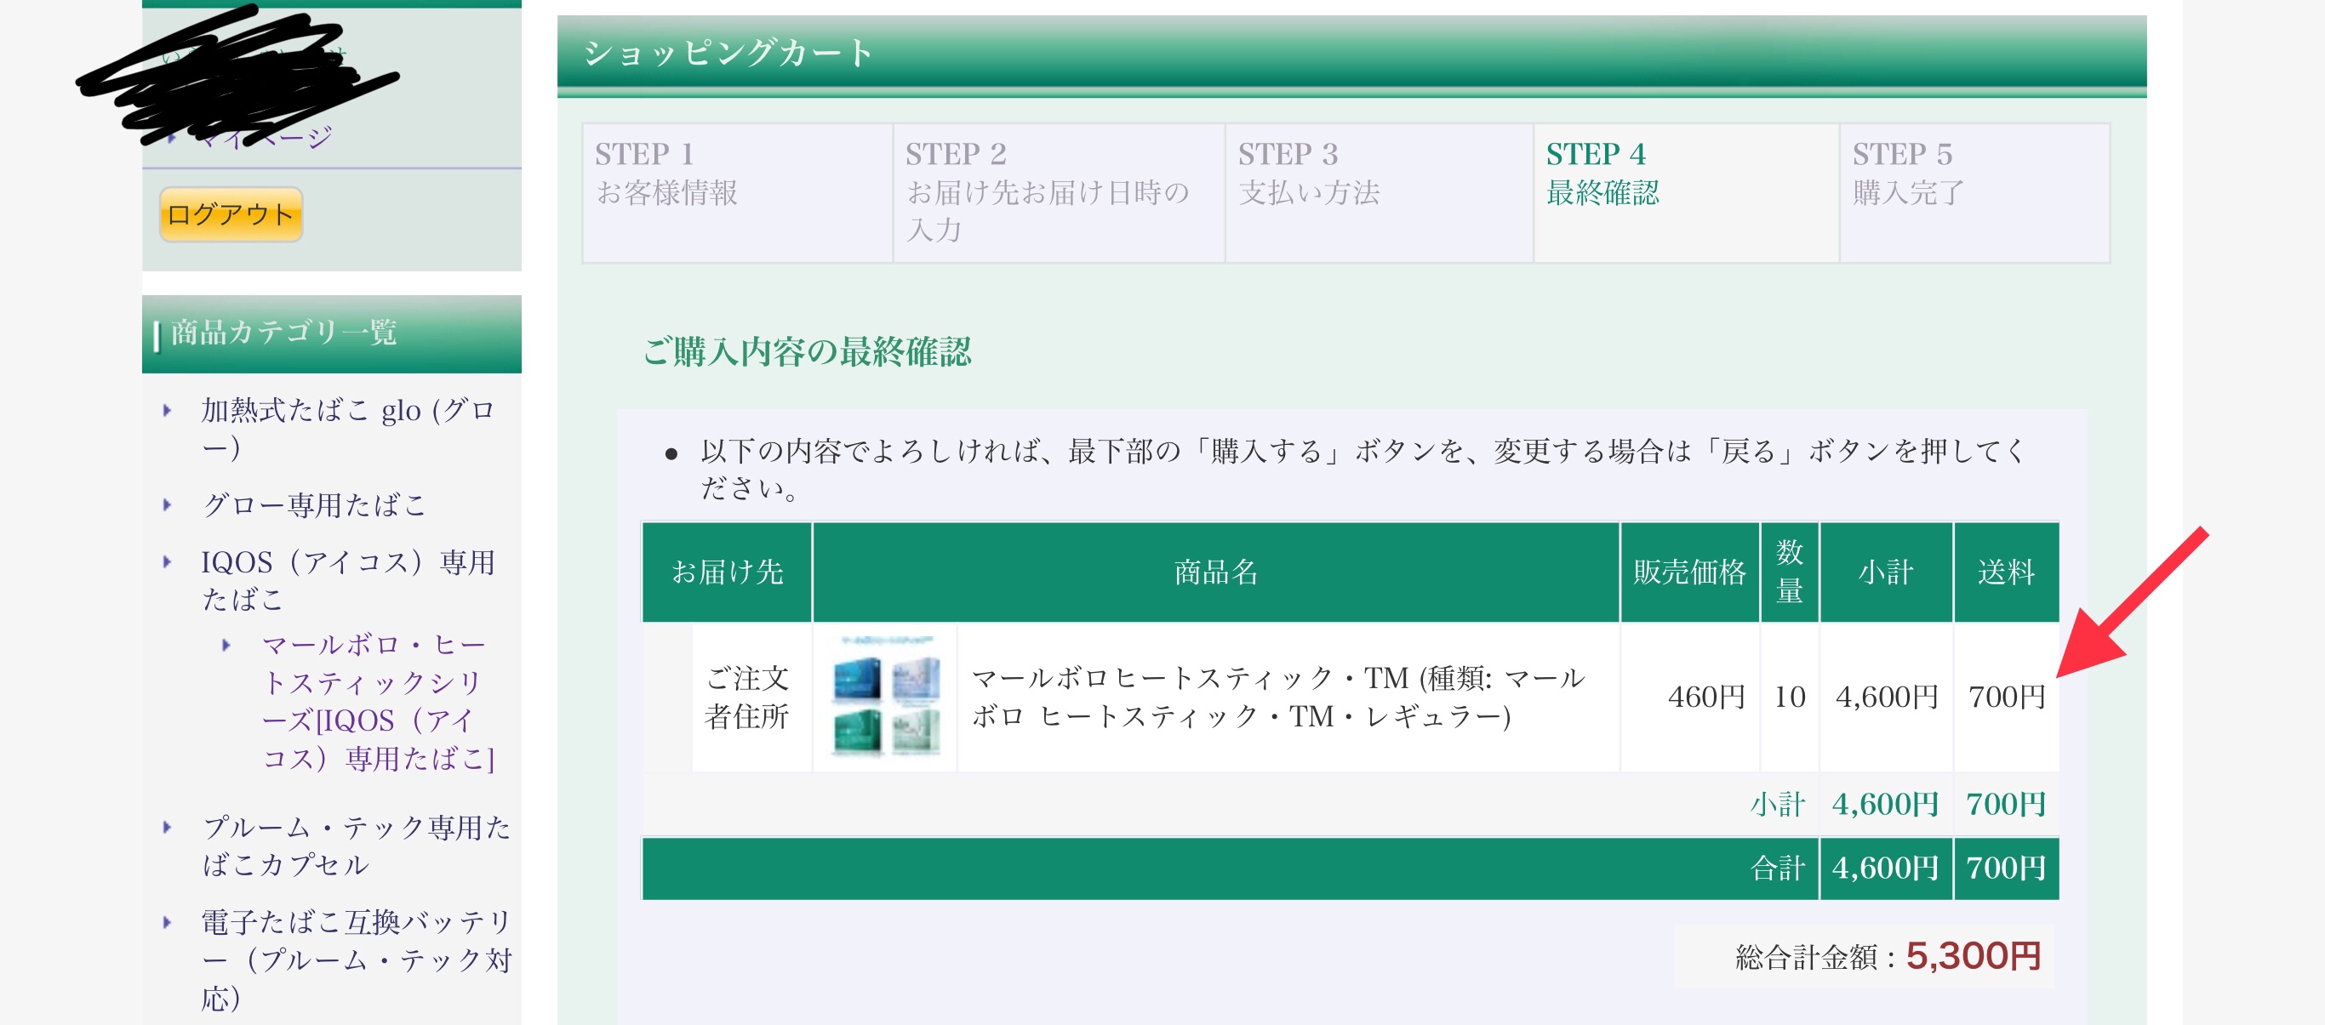
Task: Click arrow bullet beside プルーム・テック category
Action: [167, 827]
